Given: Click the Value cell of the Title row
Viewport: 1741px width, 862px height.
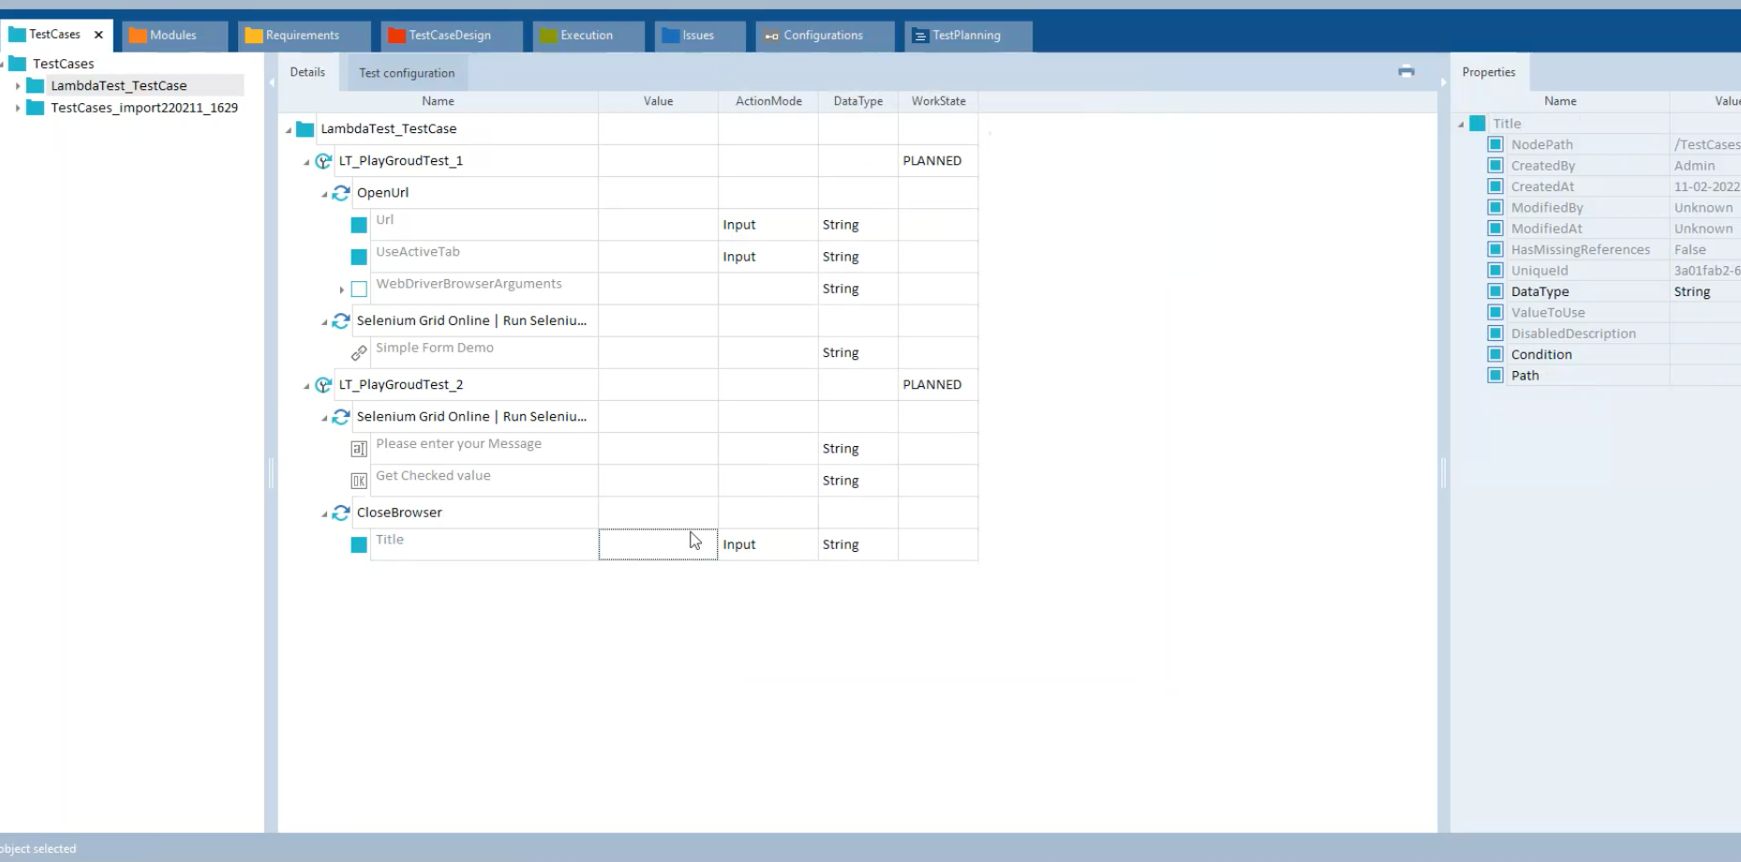Looking at the screenshot, I should [x=658, y=544].
